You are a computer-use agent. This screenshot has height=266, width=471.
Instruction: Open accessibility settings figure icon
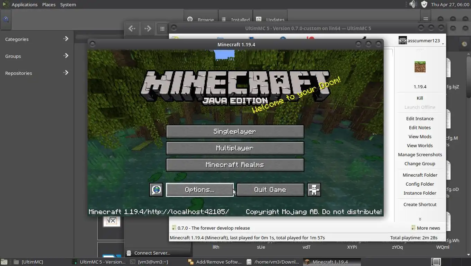[314, 190]
